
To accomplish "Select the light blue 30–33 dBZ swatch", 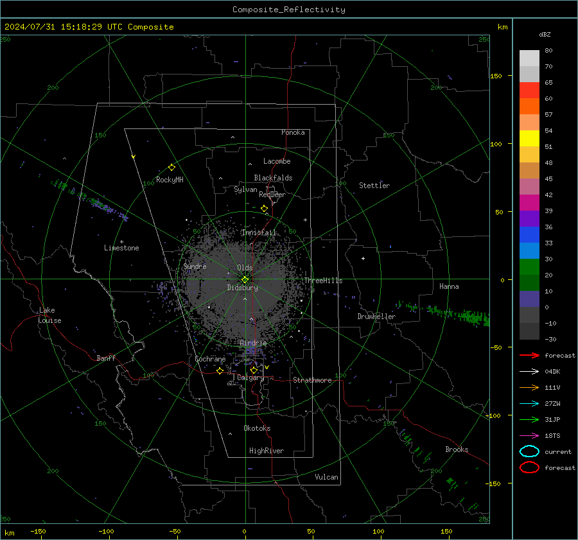I will coord(529,251).
